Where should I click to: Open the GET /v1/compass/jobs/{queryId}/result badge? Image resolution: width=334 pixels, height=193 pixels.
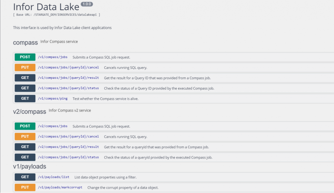click(x=25, y=78)
